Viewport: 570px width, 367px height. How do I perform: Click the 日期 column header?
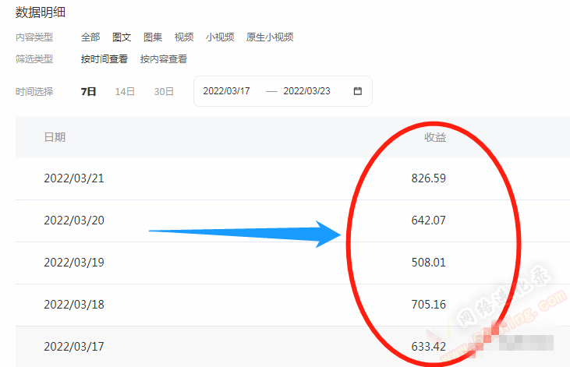pos(55,137)
